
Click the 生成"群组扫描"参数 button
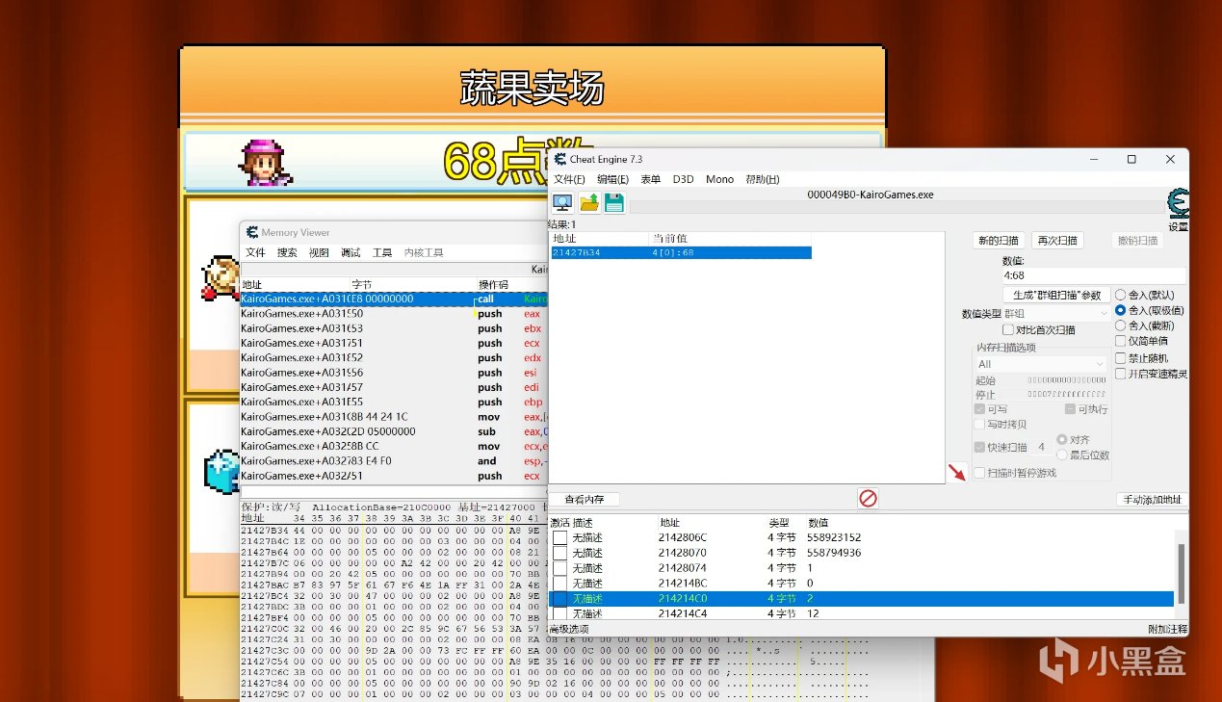point(1056,295)
